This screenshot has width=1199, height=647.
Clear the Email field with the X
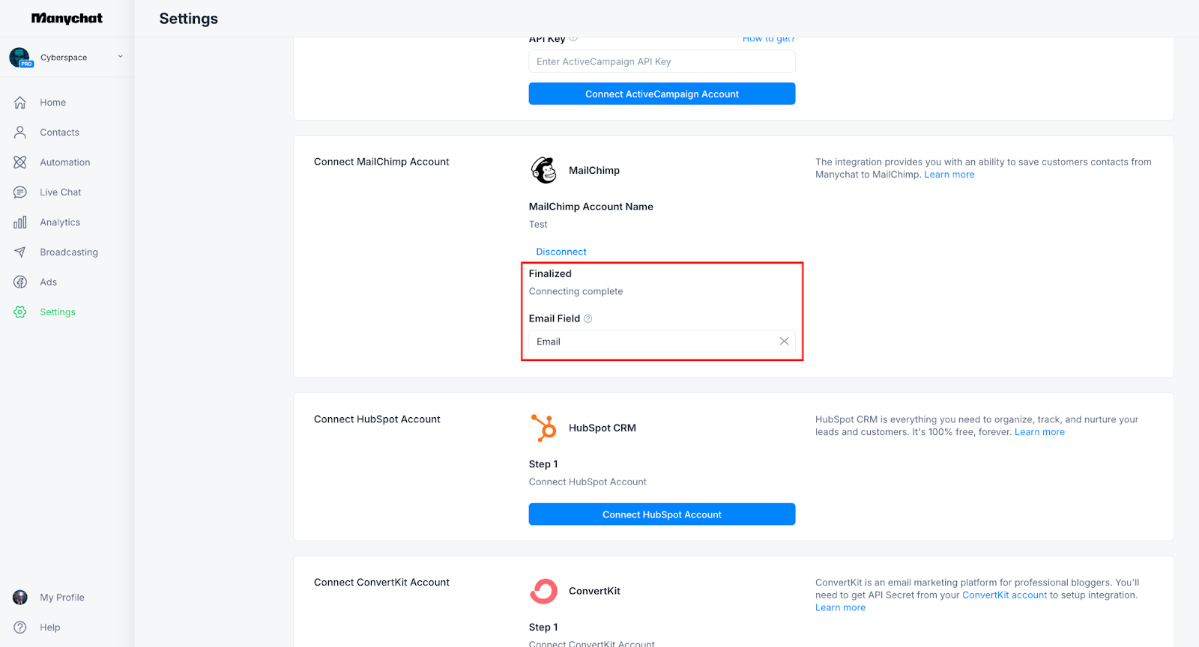pos(784,341)
